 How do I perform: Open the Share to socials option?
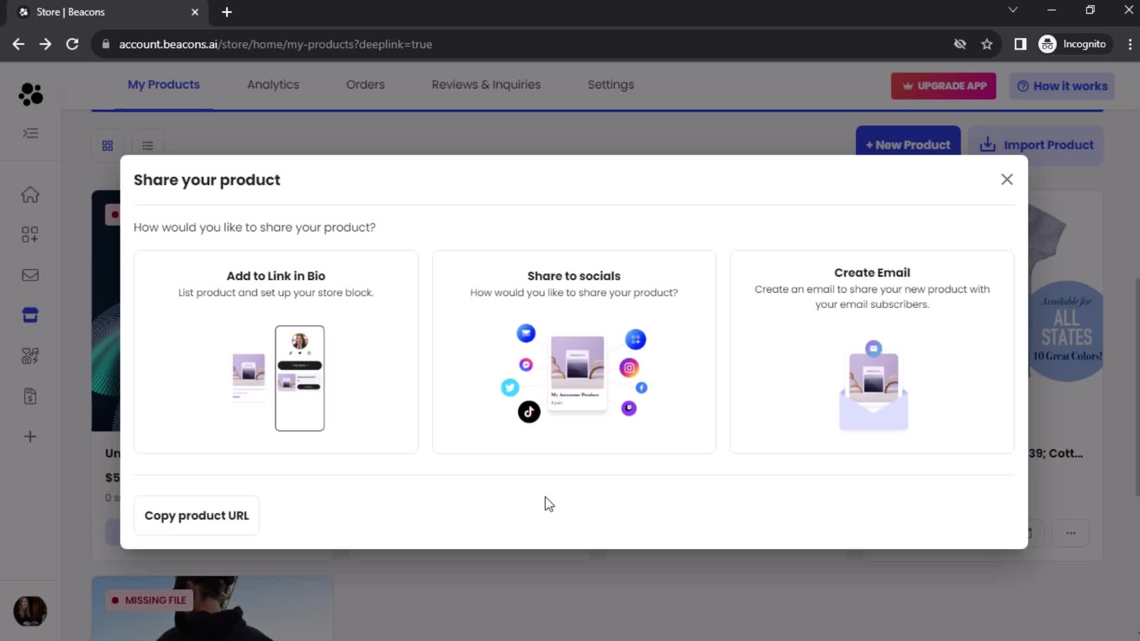tap(574, 352)
